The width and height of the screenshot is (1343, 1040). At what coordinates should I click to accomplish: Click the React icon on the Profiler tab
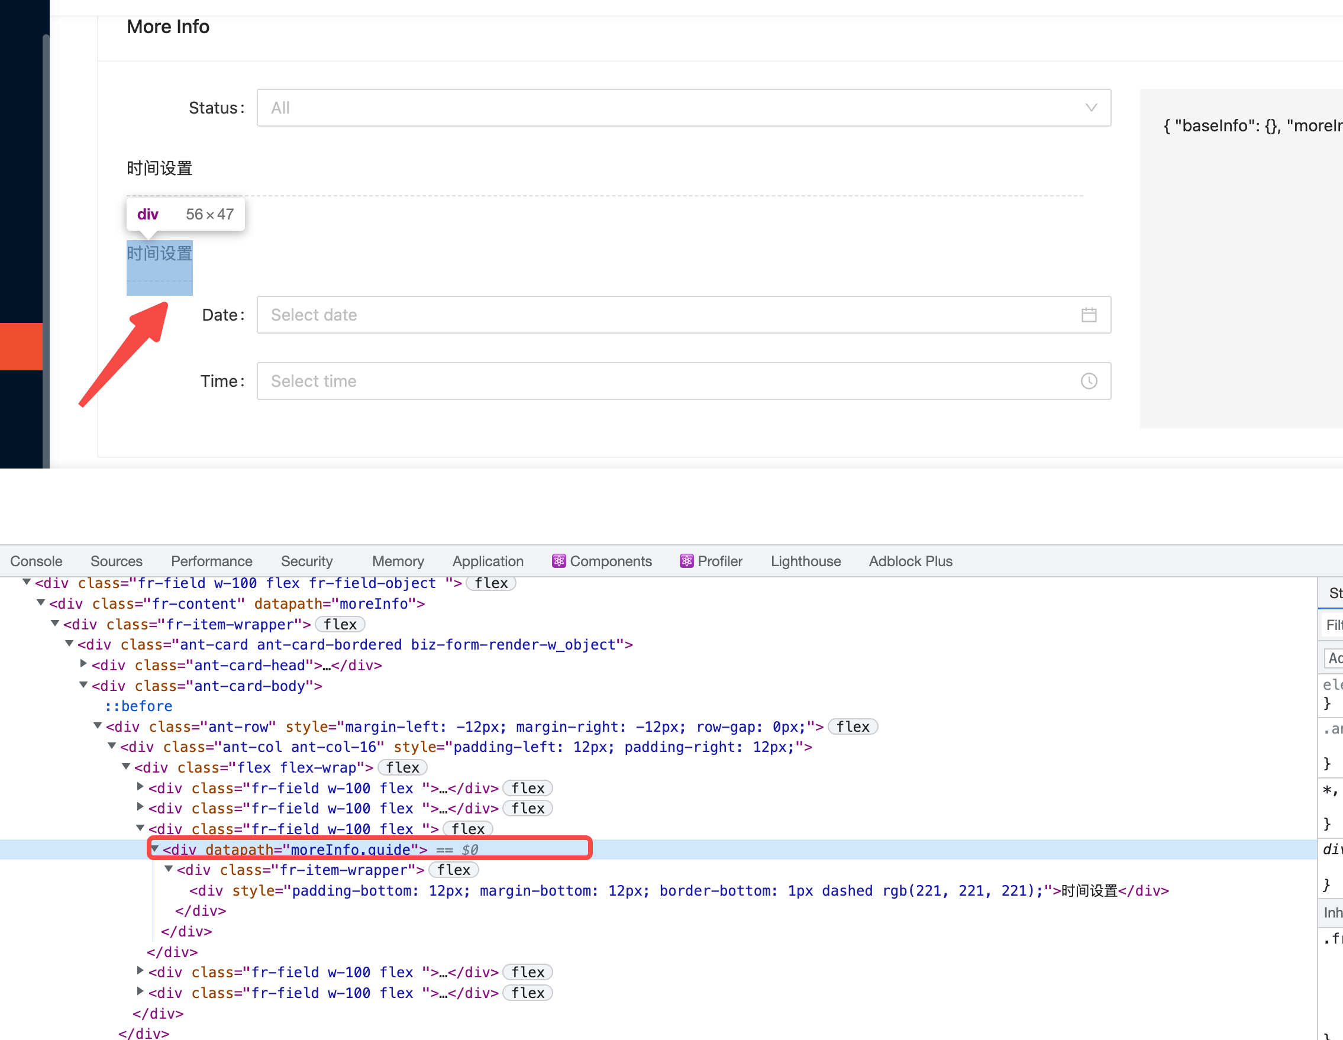point(687,561)
